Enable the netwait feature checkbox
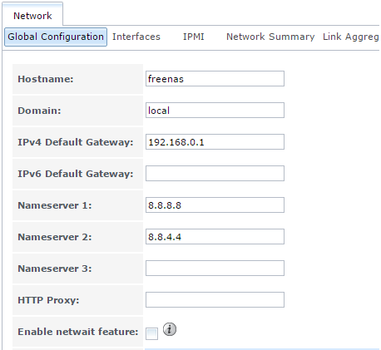 tap(151, 333)
